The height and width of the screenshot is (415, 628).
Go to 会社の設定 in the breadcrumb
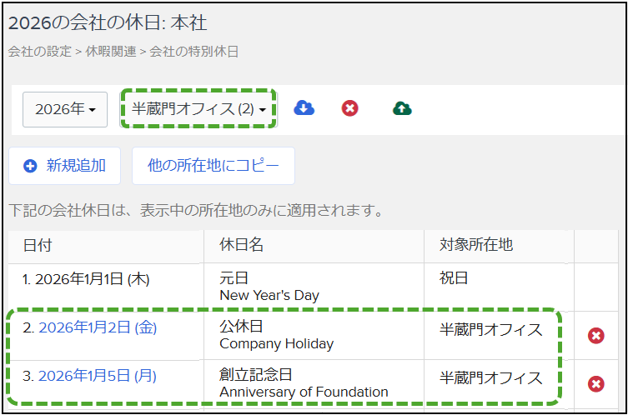click(39, 52)
